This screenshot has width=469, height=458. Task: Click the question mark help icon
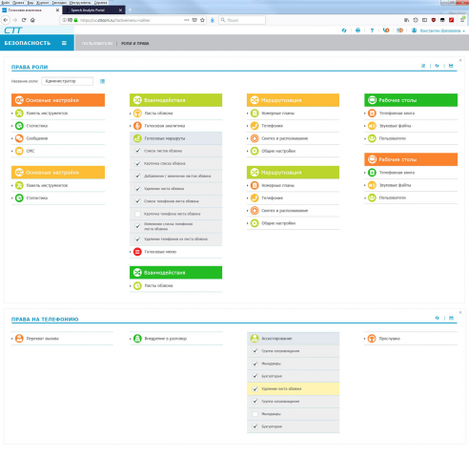pyautogui.click(x=372, y=31)
